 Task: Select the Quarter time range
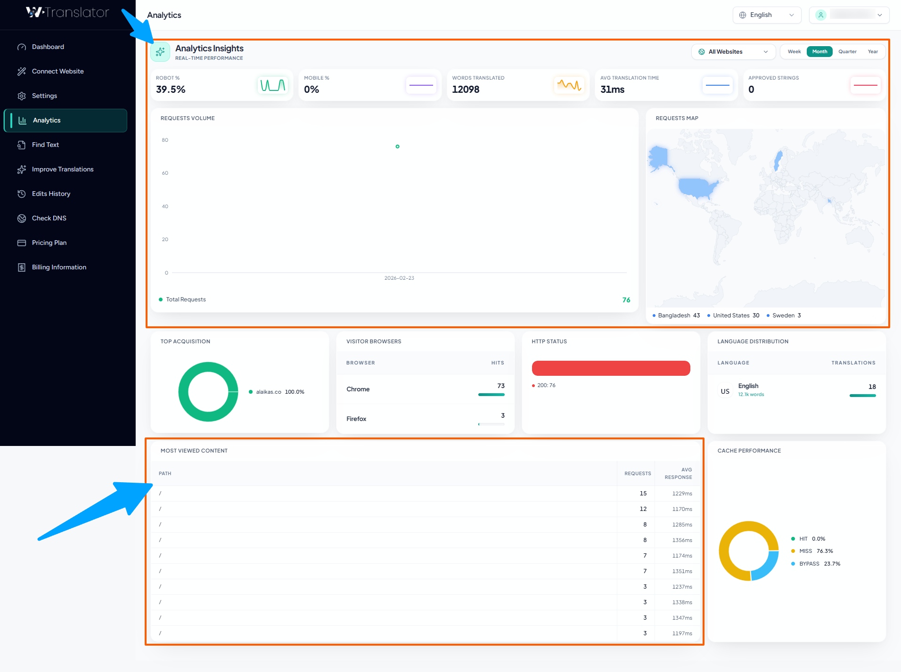pyautogui.click(x=847, y=51)
